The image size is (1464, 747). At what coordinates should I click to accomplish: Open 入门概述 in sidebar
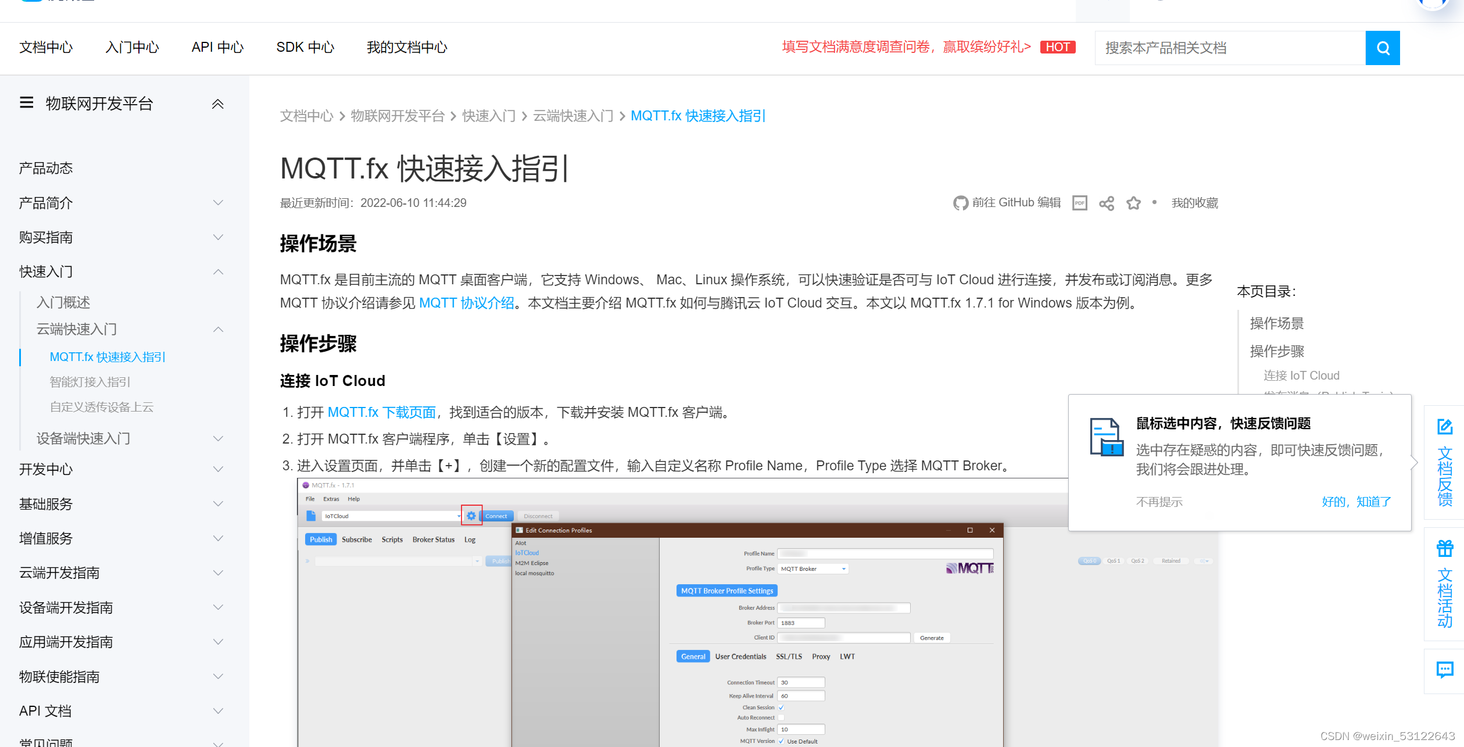tap(63, 302)
